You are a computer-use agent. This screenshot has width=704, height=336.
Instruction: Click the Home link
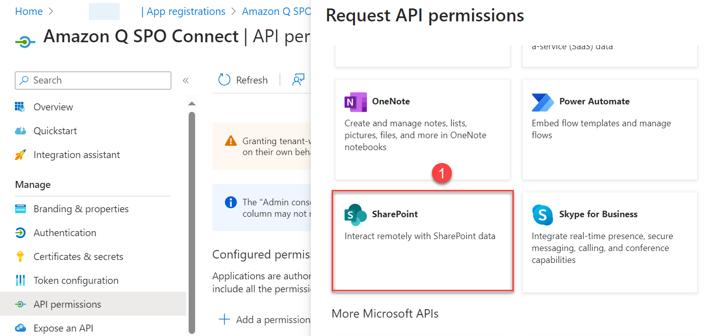(x=28, y=11)
